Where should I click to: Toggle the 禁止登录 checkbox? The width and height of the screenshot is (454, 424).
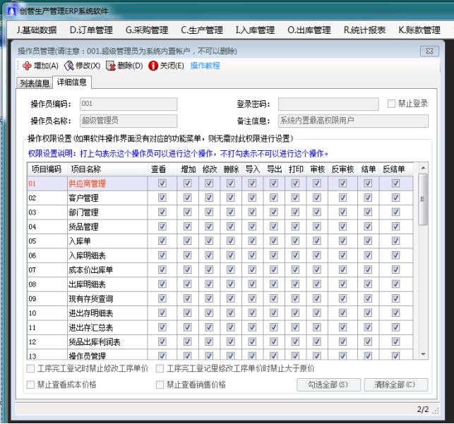tap(391, 104)
